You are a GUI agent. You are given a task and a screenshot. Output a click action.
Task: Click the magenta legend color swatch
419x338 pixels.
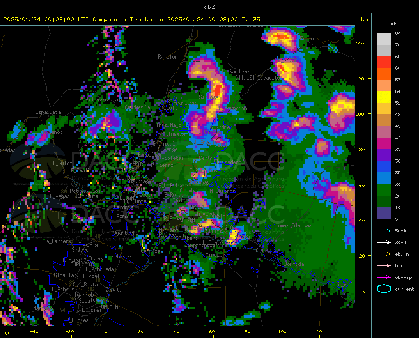click(384, 144)
